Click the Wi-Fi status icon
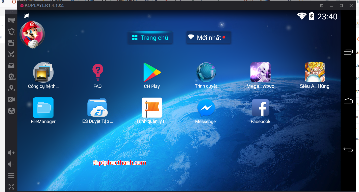 click(302, 16)
